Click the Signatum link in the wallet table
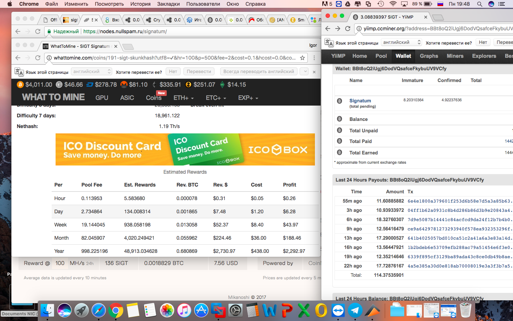This screenshot has height=321, width=513. tap(360, 101)
